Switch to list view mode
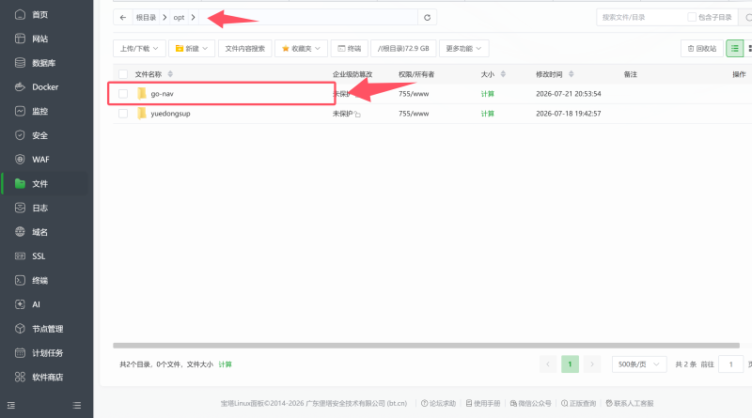Image resolution: width=752 pixels, height=418 pixels. [x=735, y=49]
